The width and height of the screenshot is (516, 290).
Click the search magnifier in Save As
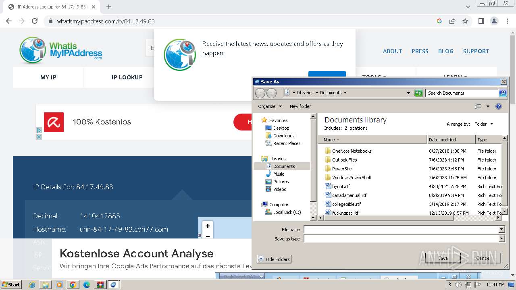[503, 93]
